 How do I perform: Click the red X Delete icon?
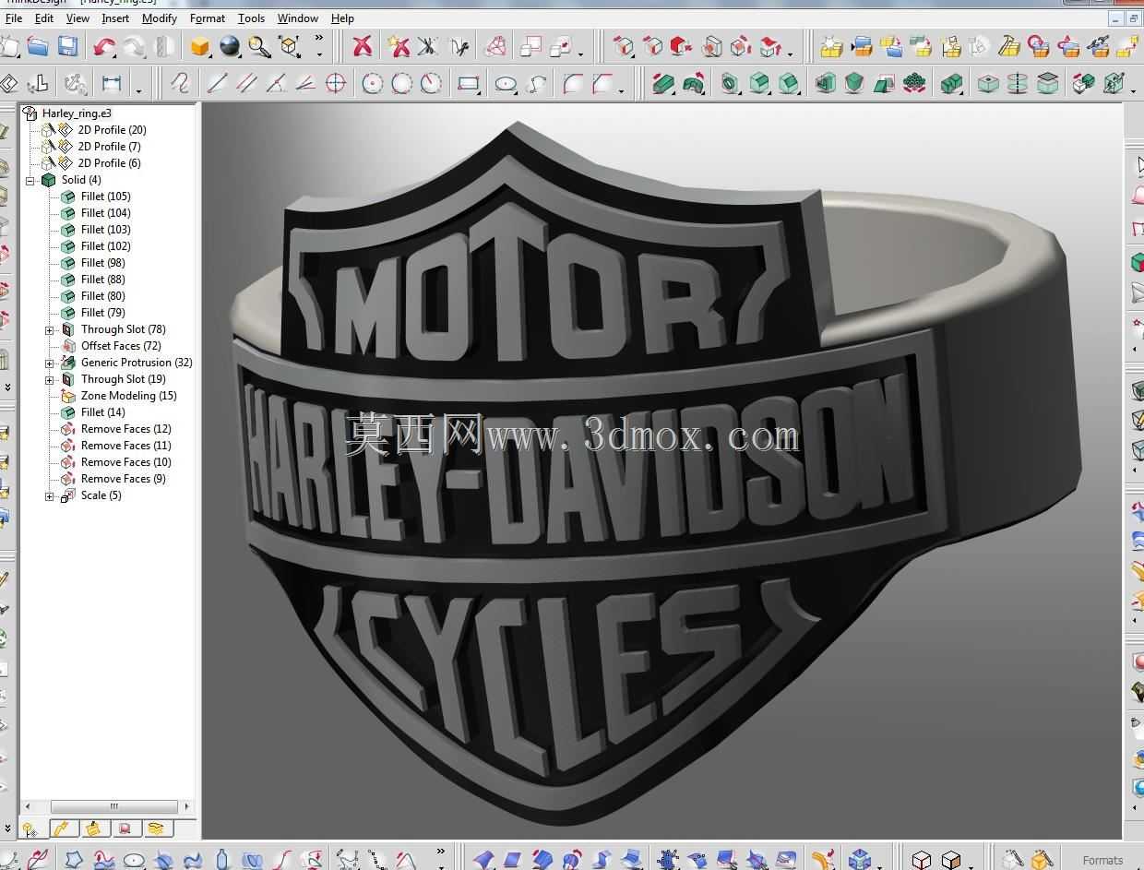pos(363,46)
